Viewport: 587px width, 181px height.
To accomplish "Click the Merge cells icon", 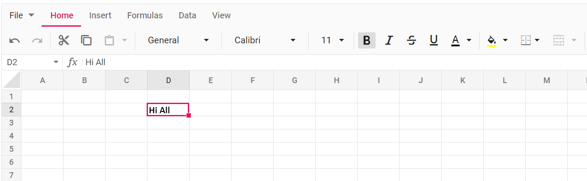I will [x=559, y=40].
